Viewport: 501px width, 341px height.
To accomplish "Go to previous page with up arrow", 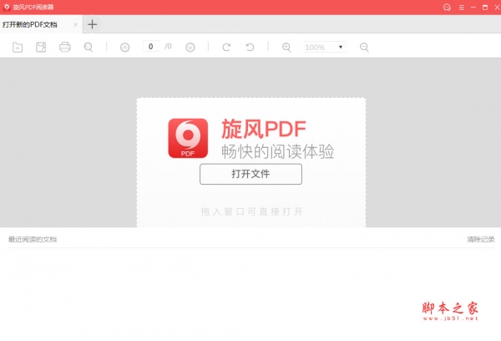I will (125, 48).
